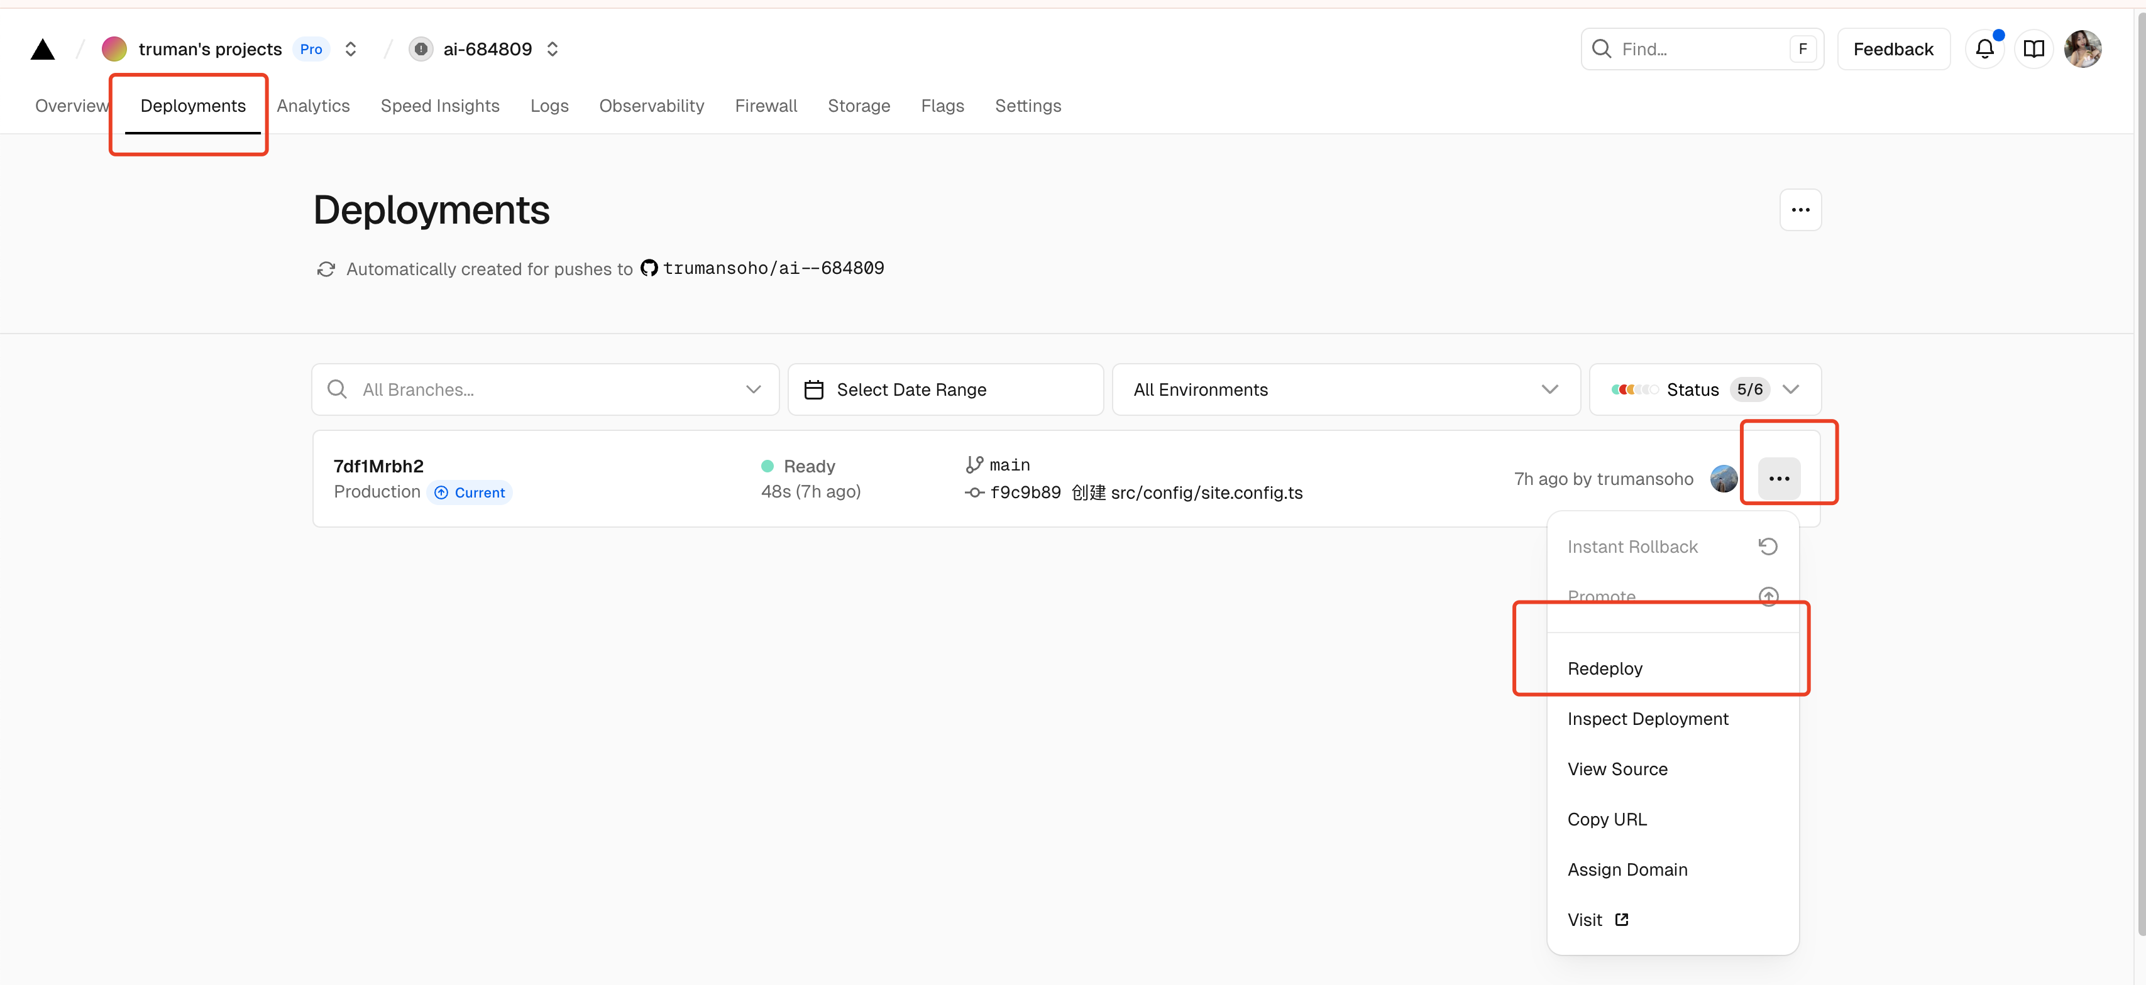Select View Source menu item
Viewport: 2146px width, 985px height.
pyautogui.click(x=1673, y=770)
